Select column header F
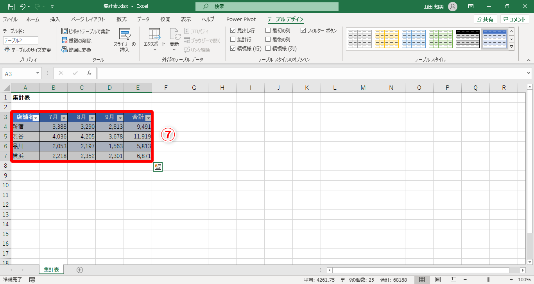Viewport: 534px width, 284px height. [x=166, y=88]
